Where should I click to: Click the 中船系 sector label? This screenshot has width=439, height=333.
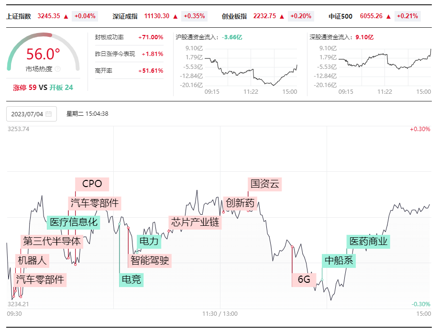[x=339, y=260]
